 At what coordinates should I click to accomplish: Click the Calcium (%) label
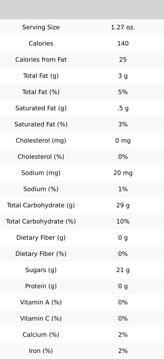point(41,335)
